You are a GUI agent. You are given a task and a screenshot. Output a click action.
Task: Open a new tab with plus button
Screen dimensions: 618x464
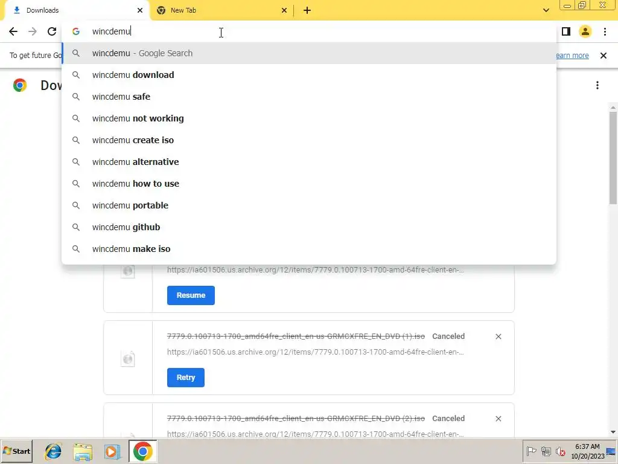(x=307, y=10)
